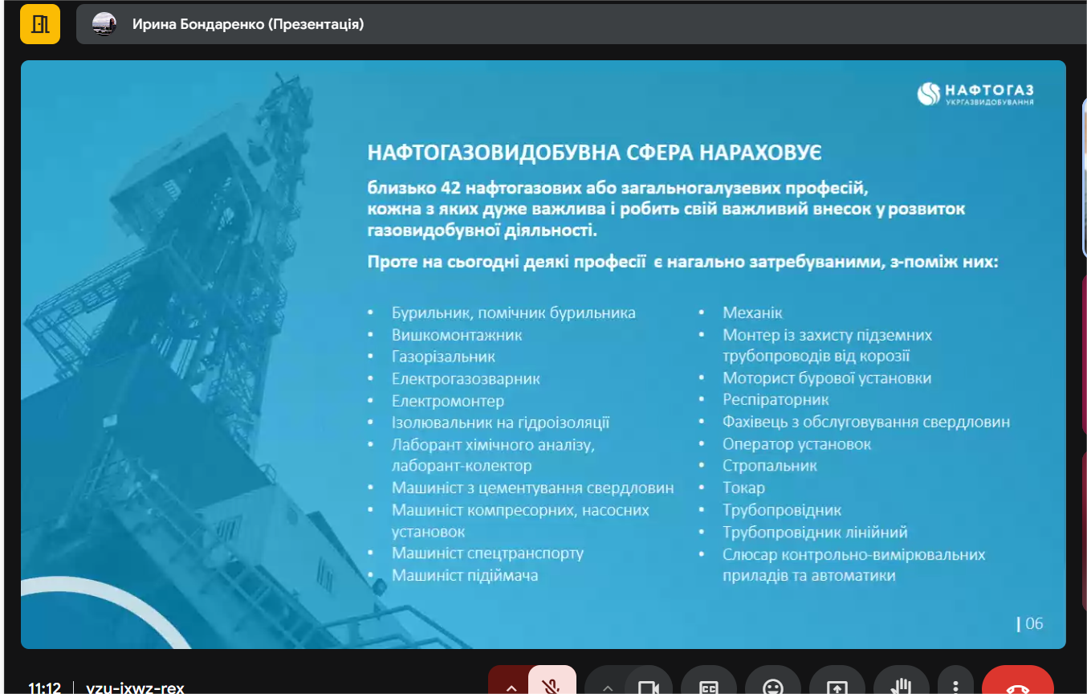Click 'Вишкомонтажник' list item
This screenshot has width=1087, height=694.
point(457,335)
